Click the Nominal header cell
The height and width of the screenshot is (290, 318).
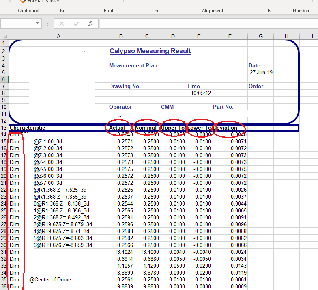[146, 128]
